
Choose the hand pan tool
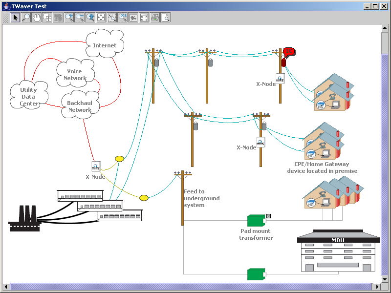pos(37,18)
